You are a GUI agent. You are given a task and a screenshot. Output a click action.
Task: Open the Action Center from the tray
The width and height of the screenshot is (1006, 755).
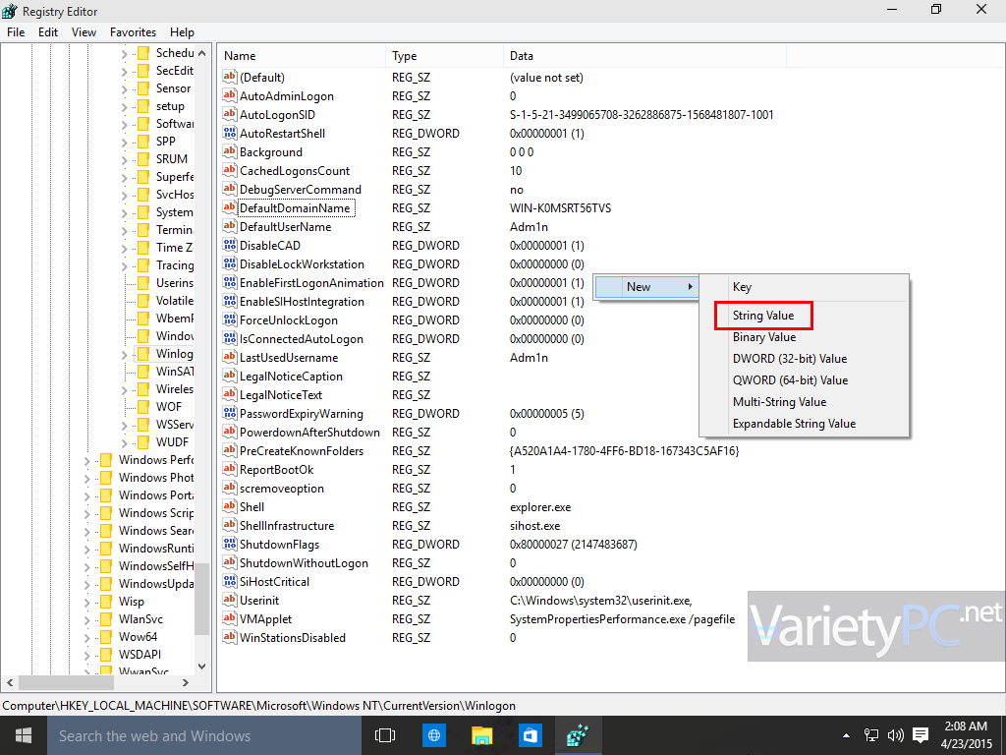(919, 734)
